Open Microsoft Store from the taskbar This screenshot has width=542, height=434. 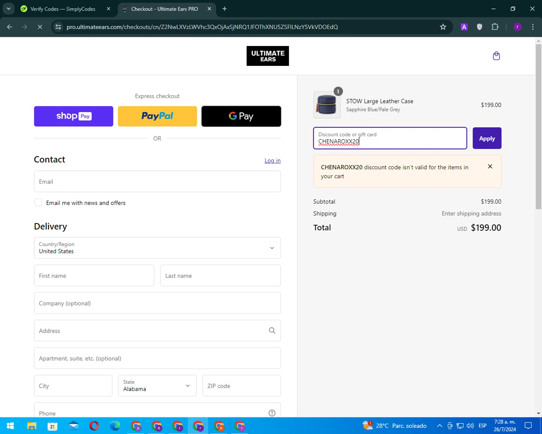tap(52, 426)
